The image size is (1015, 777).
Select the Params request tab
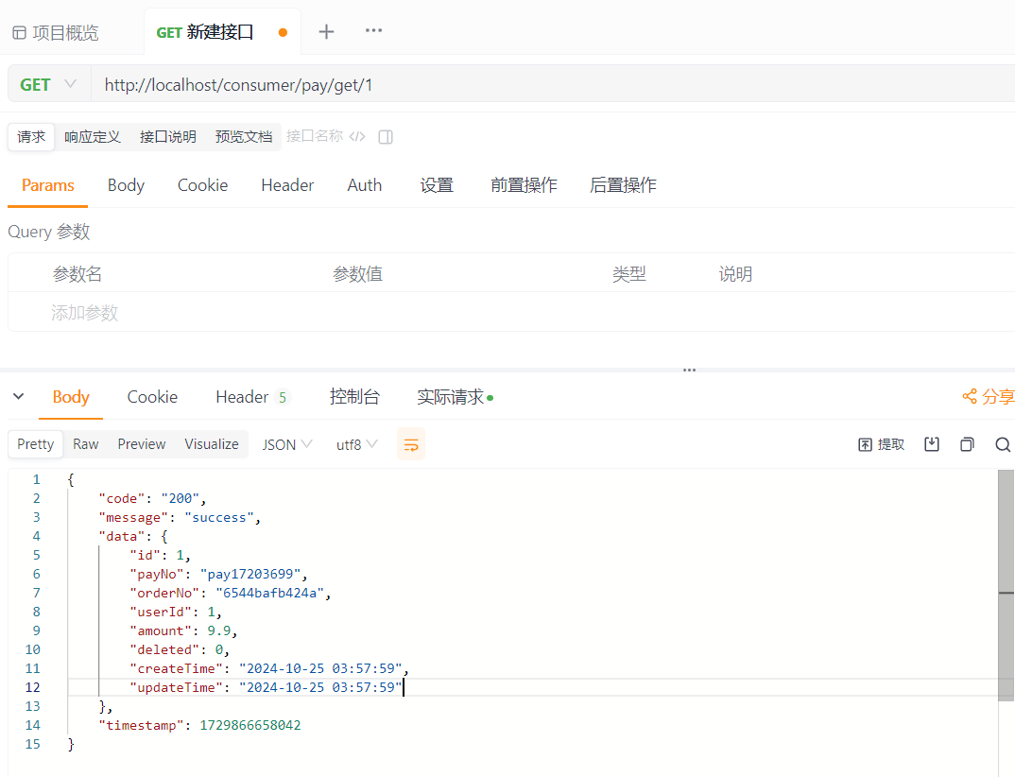pyautogui.click(x=48, y=185)
